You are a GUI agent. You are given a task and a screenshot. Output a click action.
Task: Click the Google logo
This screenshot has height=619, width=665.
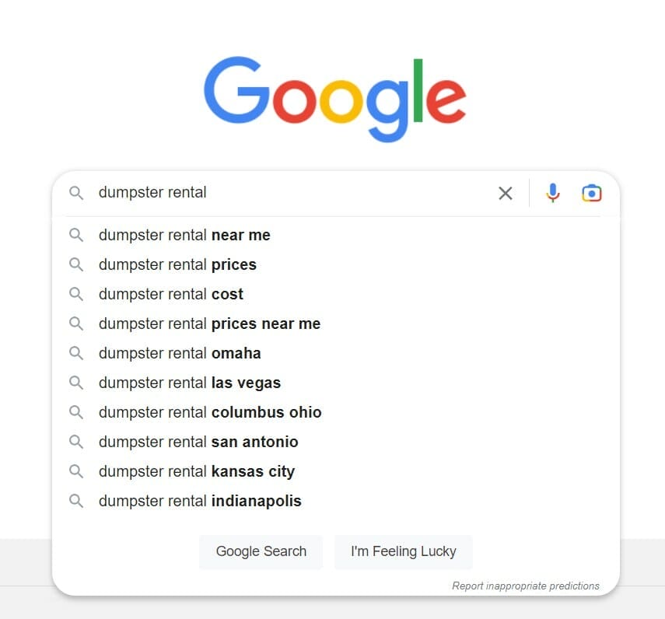coord(333,97)
